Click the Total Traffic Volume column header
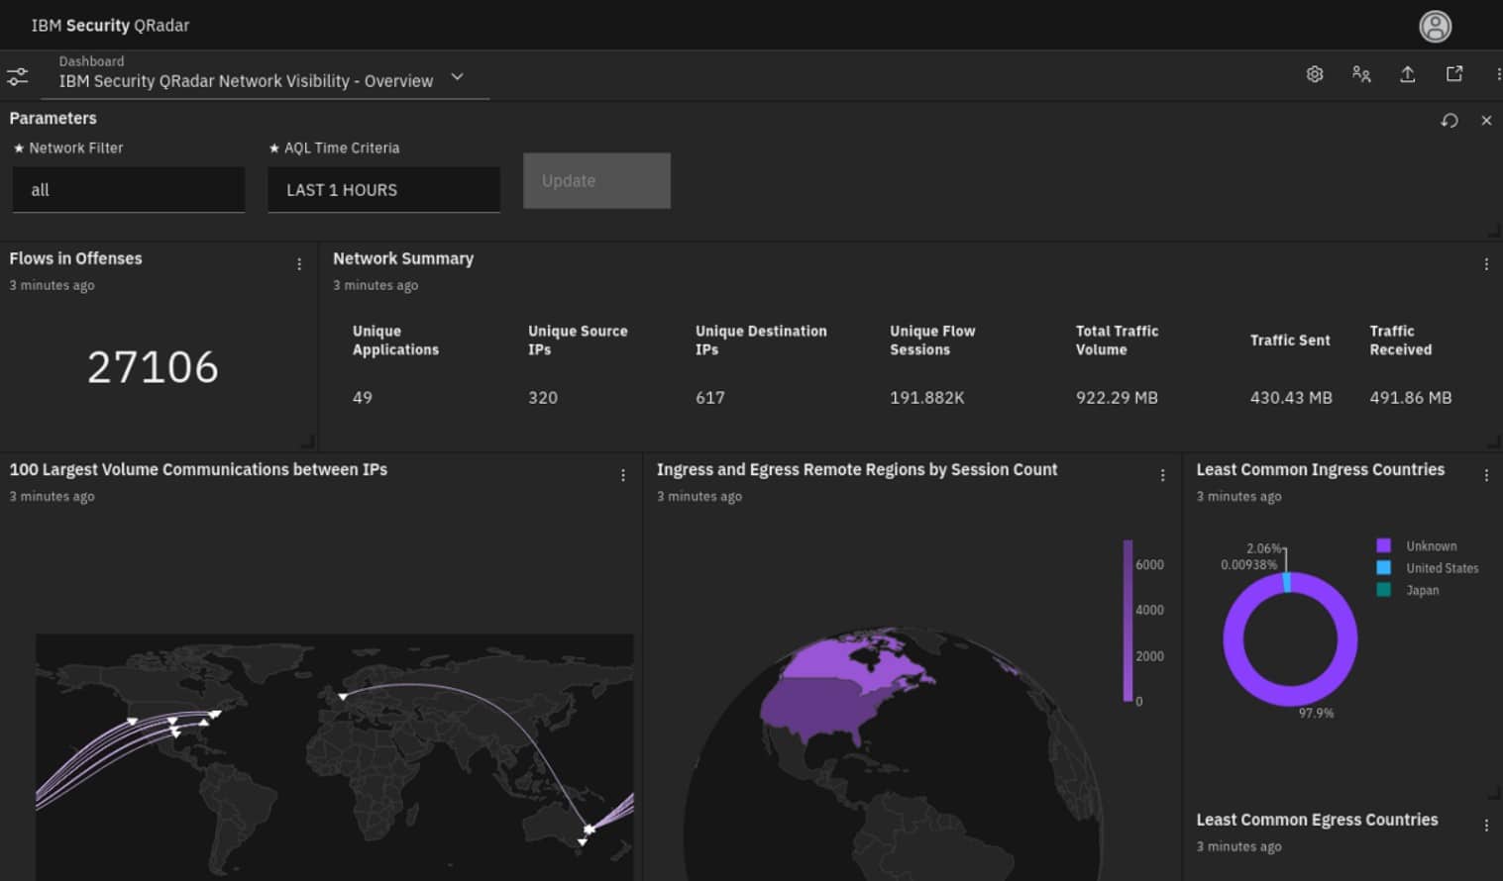 click(x=1117, y=341)
